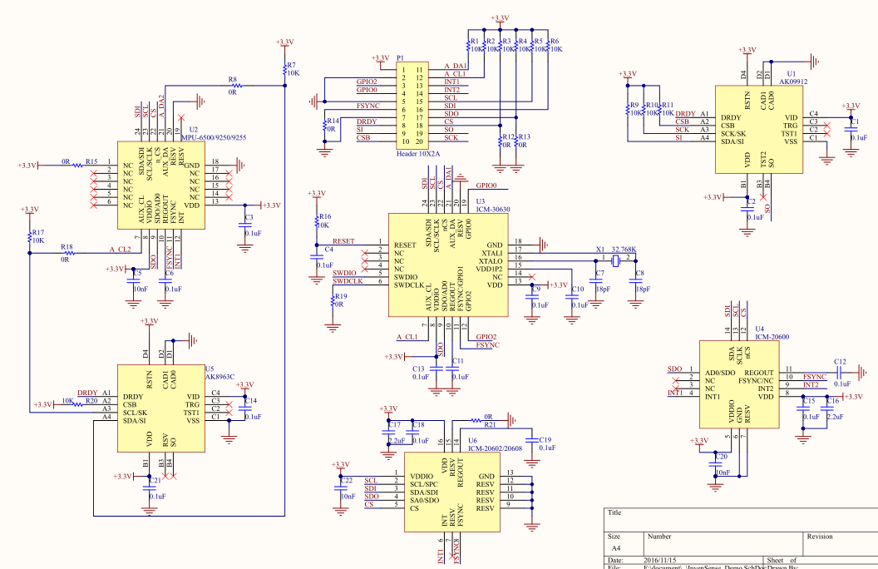Select the R17 resistor designator
The image size is (878, 569).
(x=38, y=232)
